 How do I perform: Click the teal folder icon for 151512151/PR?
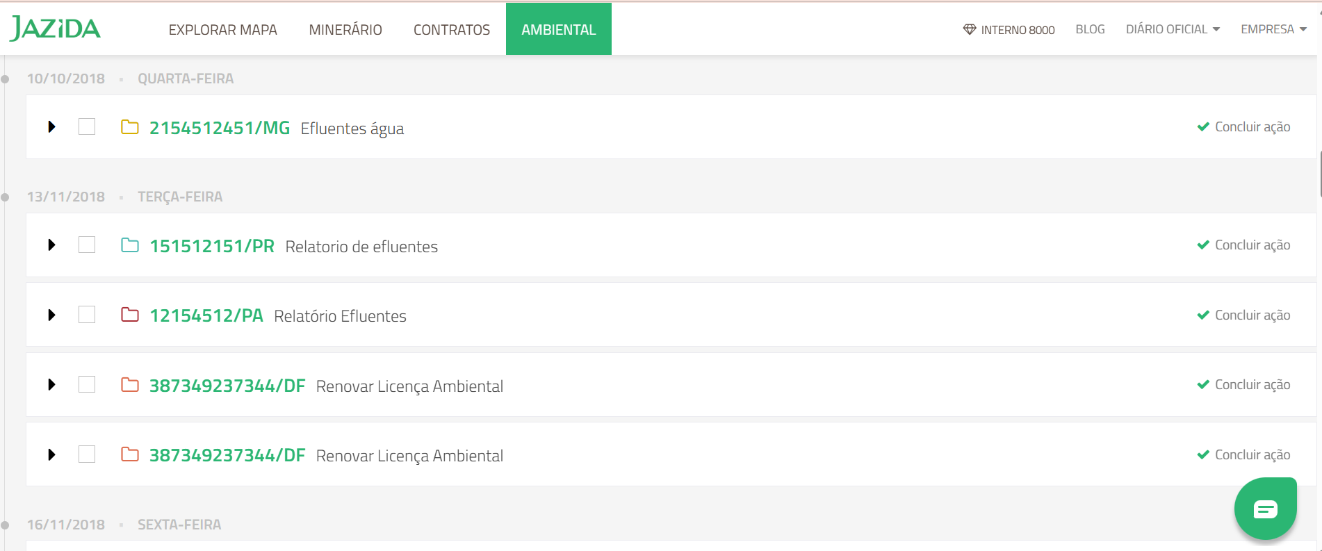130,245
